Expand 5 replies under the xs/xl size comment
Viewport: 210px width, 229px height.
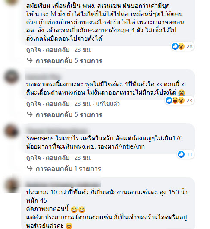(x=69, y=114)
